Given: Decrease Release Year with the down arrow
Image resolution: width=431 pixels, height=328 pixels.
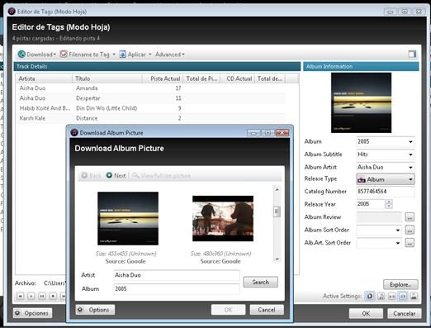Looking at the screenshot, I should pos(389,207).
